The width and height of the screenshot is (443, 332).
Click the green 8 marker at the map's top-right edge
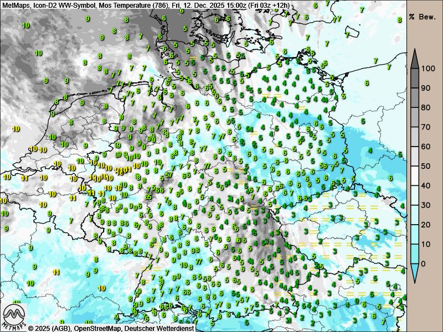pyautogui.click(x=399, y=19)
